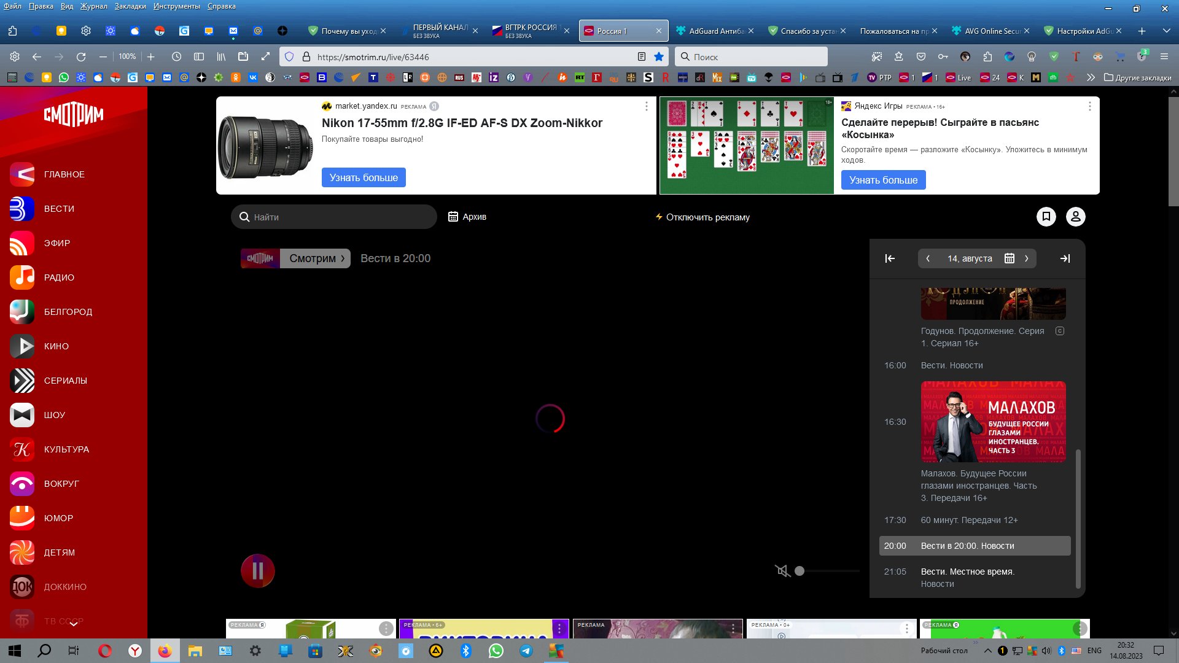Click the Найти search field
The height and width of the screenshot is (663, 1179).
334,217
